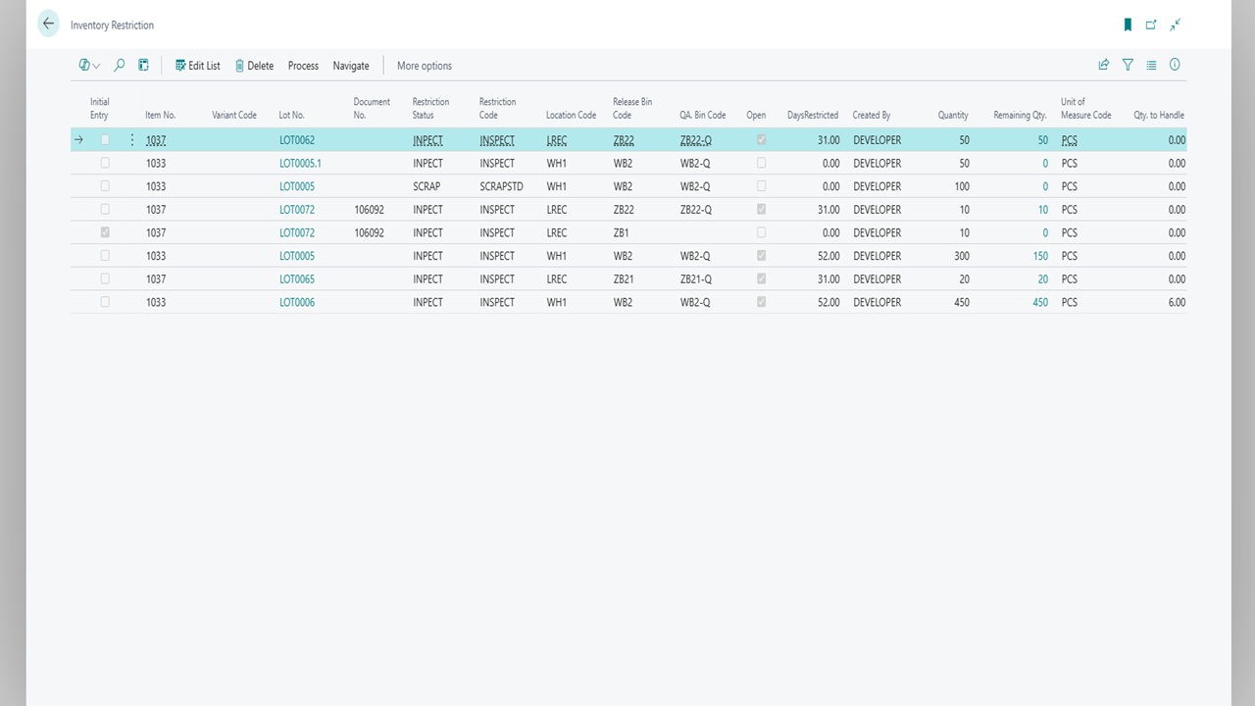Open row actions menu for LOT0062
Viewport: 1255px width, 706px height.
point(132,140)
